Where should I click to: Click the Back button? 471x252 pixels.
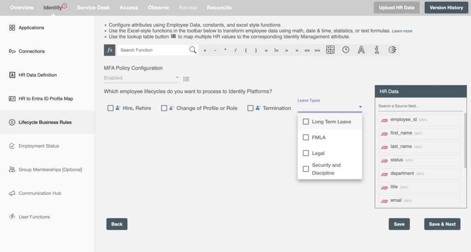coord(117,224)
